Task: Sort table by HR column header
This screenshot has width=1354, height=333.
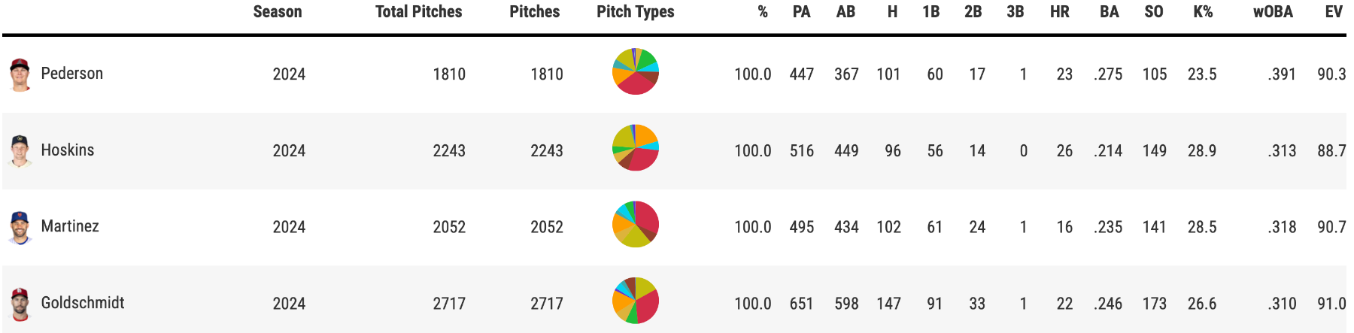Action: tap(1060, 12)
